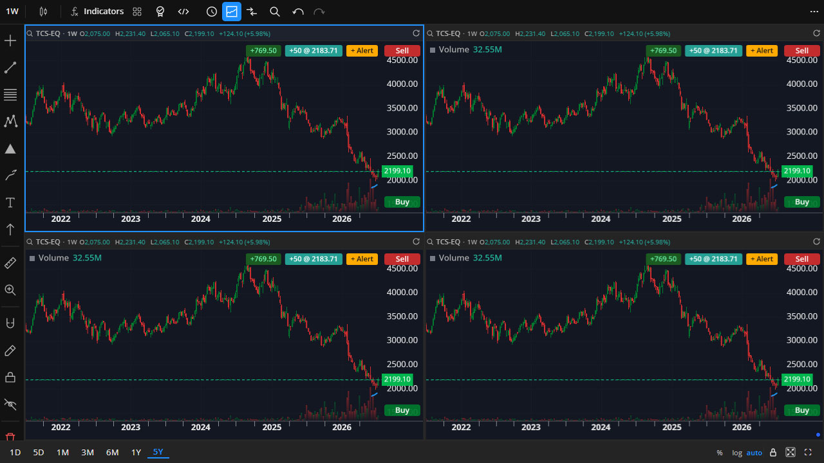824x463 pixels.
Task: Toggle auto scale in bottom bar
Action: tap(754, 453)
